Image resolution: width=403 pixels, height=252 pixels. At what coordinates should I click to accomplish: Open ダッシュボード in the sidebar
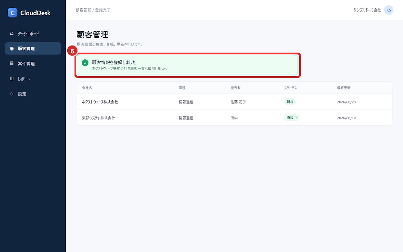coord(33,33)
